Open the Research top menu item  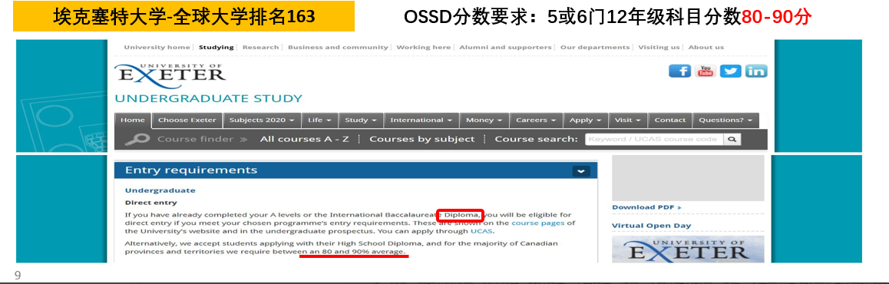(261, 48)
